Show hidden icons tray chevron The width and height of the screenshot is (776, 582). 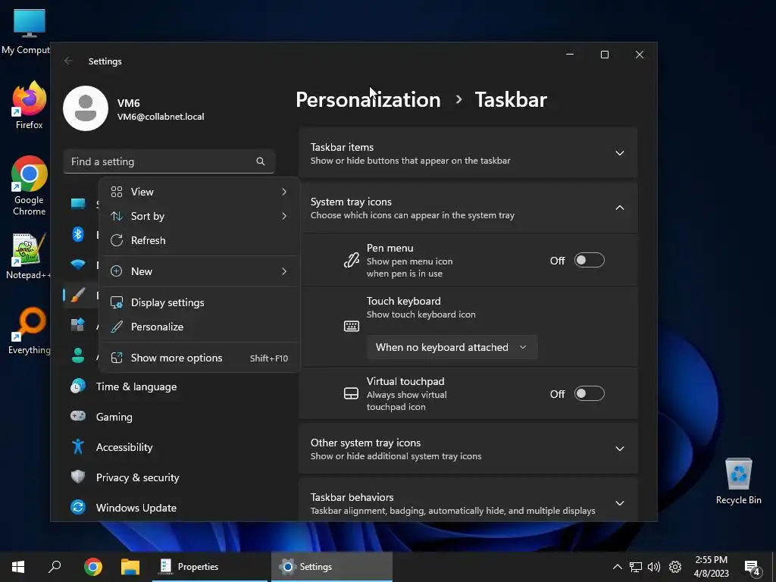(x=617, y=567)
